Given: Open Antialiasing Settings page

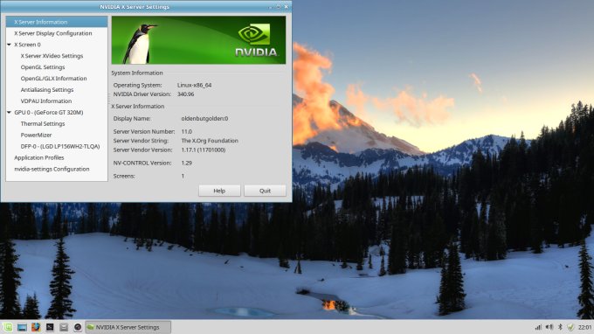Looking at the screenshot, I should 47,90.
